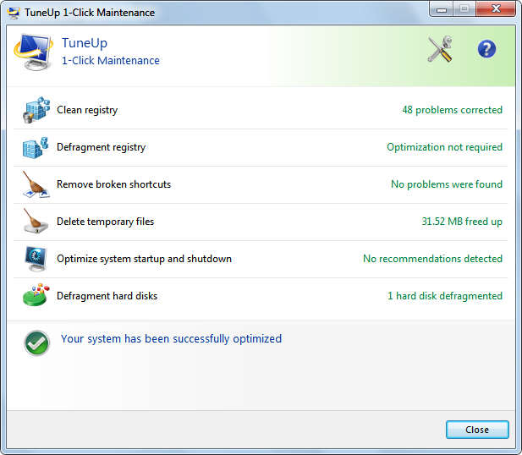
Task: Click the Remove broken shortcuts broom icon
Action: point(36,184)
